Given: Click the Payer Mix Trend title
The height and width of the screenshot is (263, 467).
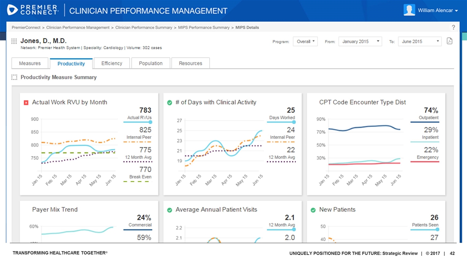Looking at the screenshot, I should click(x=55, y=210).
